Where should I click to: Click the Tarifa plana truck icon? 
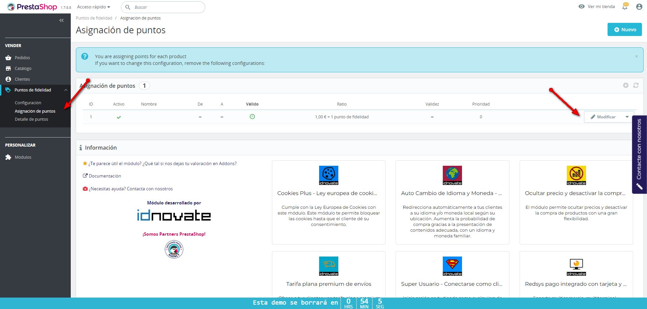pos(329,266)
